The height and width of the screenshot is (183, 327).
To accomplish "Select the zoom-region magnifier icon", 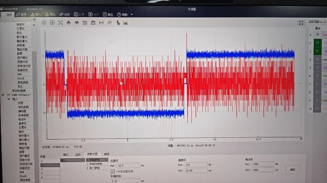I will coord(60,22).
